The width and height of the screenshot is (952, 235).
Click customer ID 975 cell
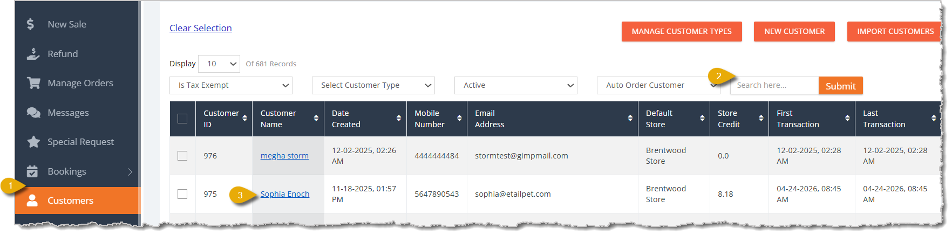pos(210,194)
